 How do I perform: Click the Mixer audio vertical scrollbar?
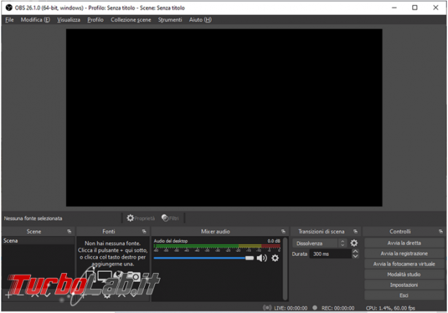click(x=285, y=268)
